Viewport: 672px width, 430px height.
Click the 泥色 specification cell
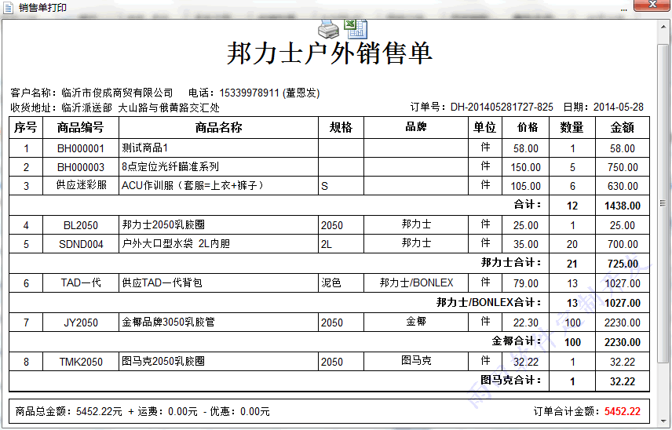(x=341, y=282)
